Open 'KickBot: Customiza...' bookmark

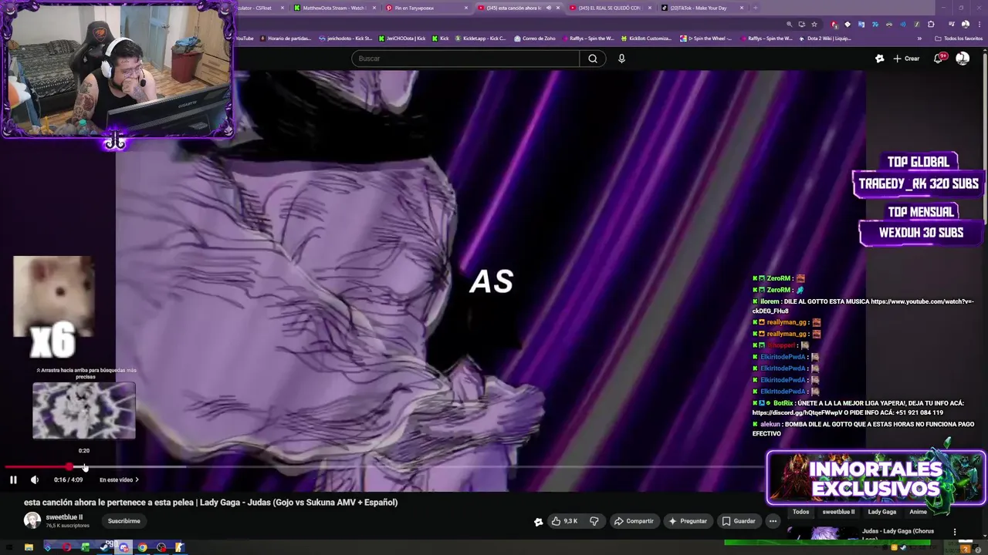(x=645, y=38)
